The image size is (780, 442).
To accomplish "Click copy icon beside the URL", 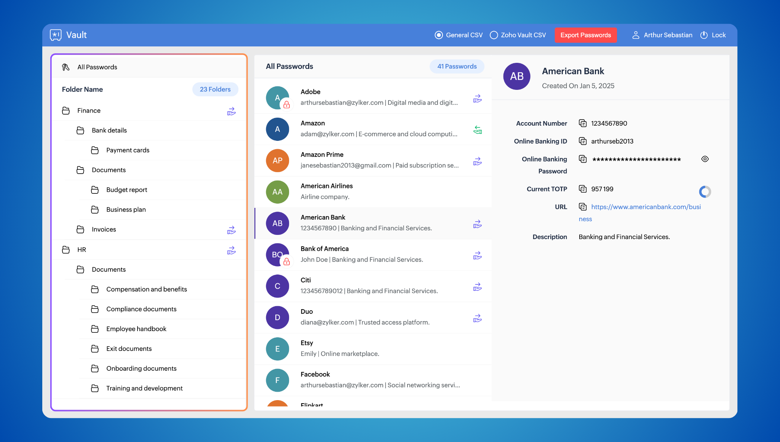I will (582, 207).
